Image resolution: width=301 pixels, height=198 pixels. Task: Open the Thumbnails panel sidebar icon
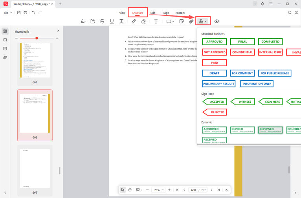click(5, 31)
